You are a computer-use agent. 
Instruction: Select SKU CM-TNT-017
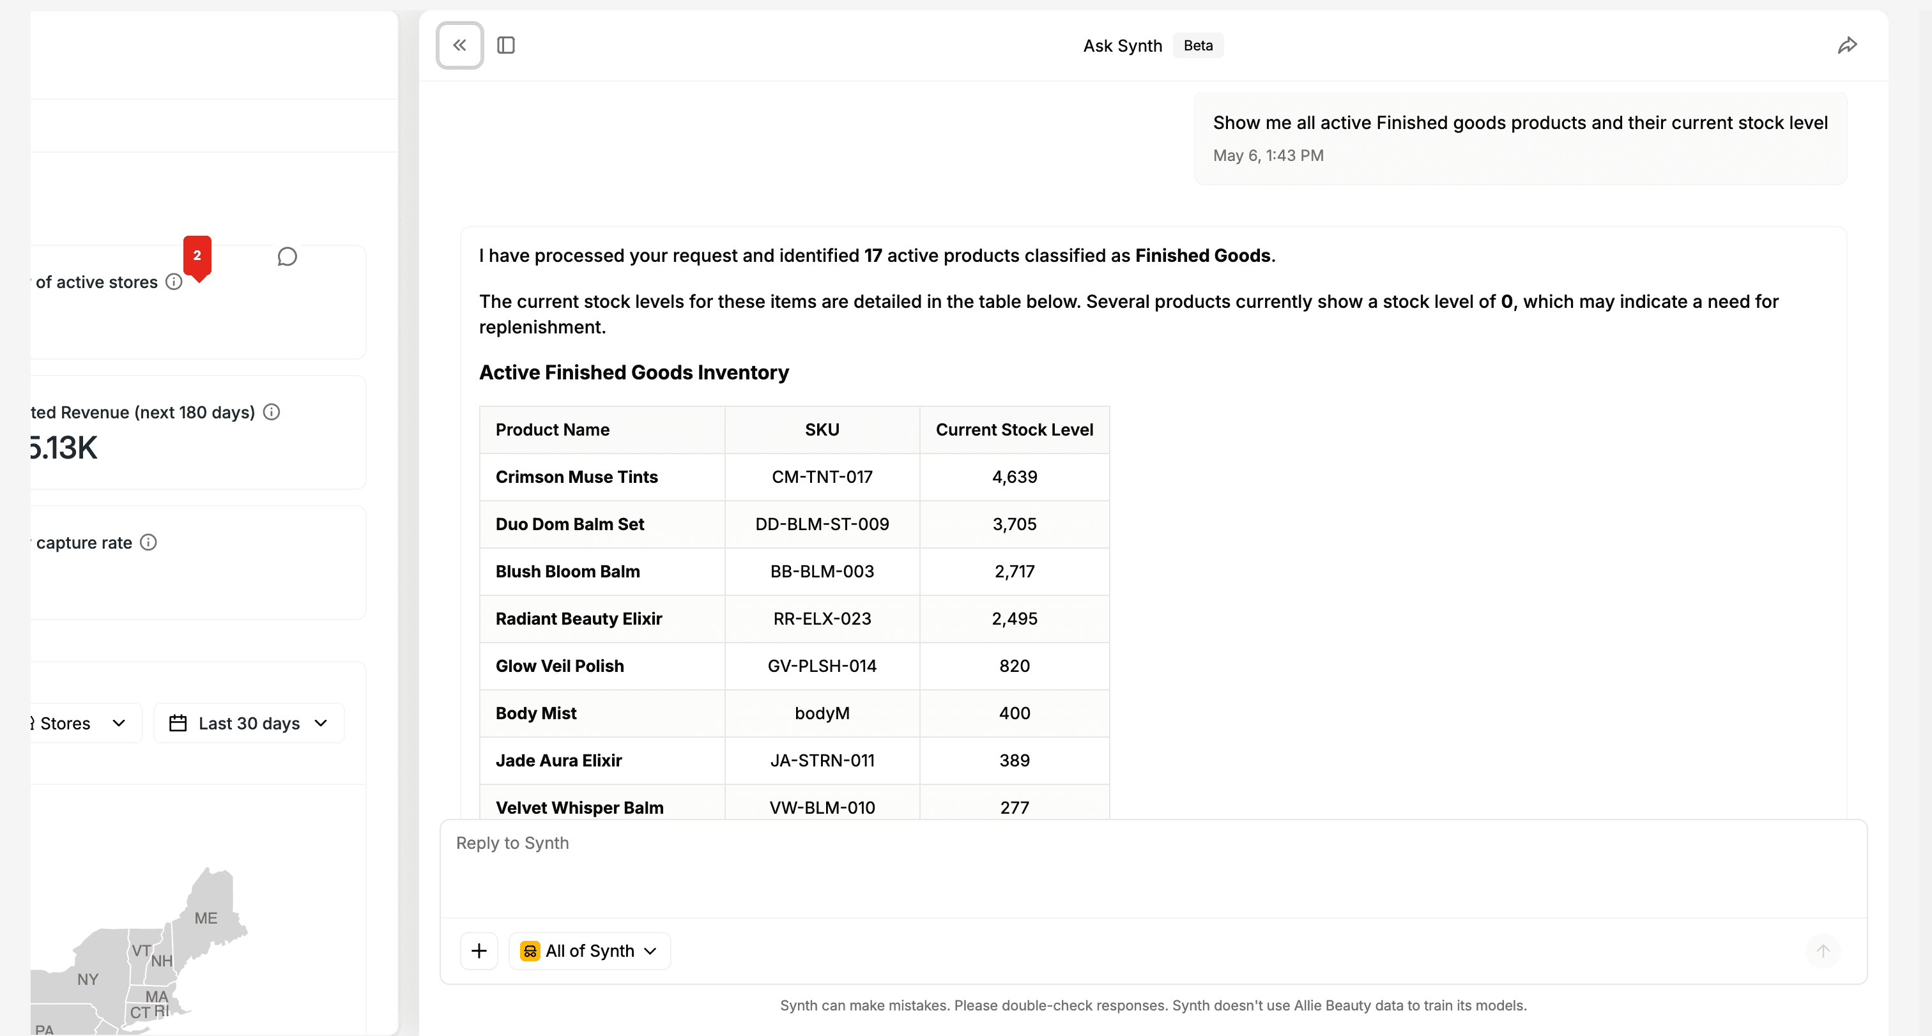click(822, 478)
